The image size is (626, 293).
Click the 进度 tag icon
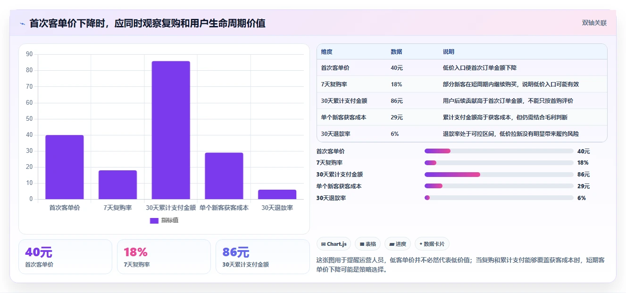tap(392, 244)
